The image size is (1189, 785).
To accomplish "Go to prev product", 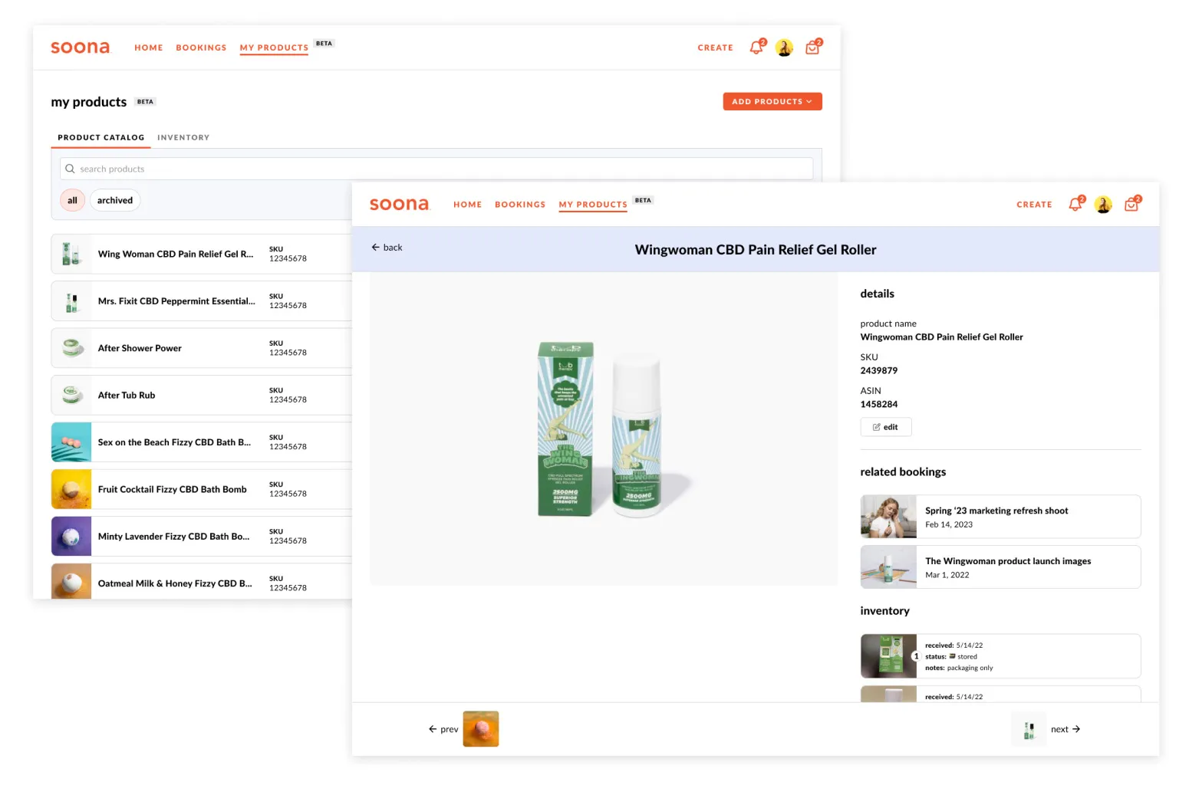I will pos(443,729).
